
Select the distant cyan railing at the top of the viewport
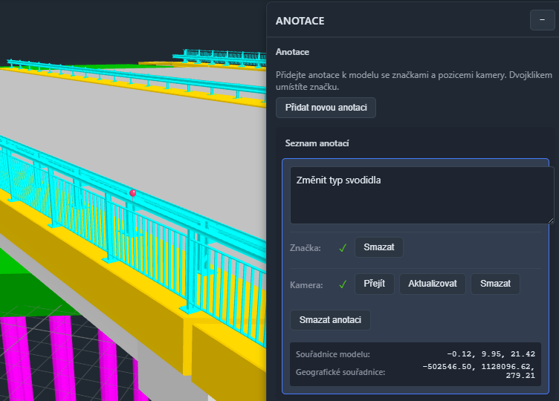[x=216, y=55]
